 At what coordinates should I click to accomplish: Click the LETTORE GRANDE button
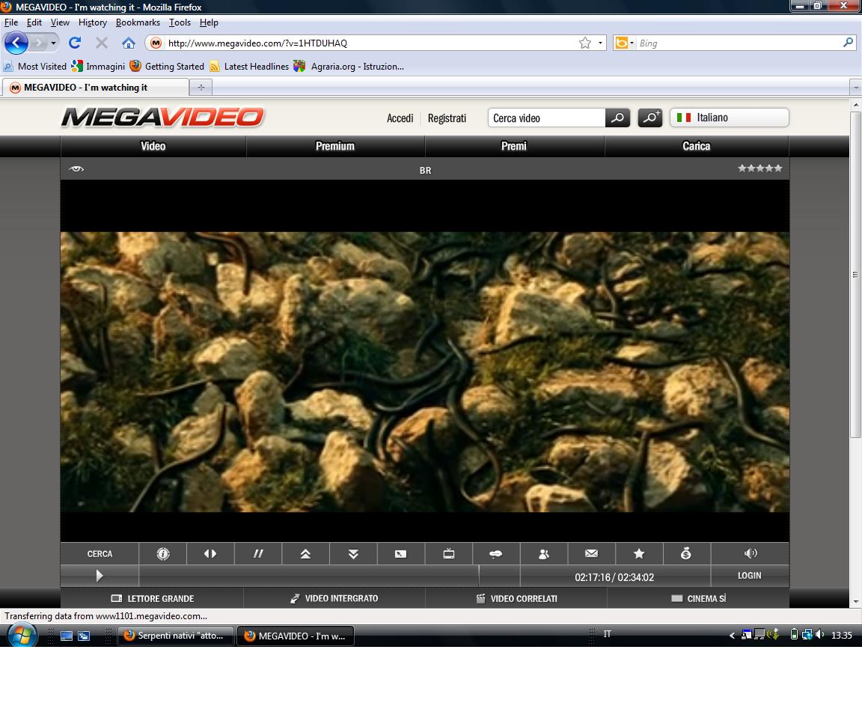coord(153,598)
